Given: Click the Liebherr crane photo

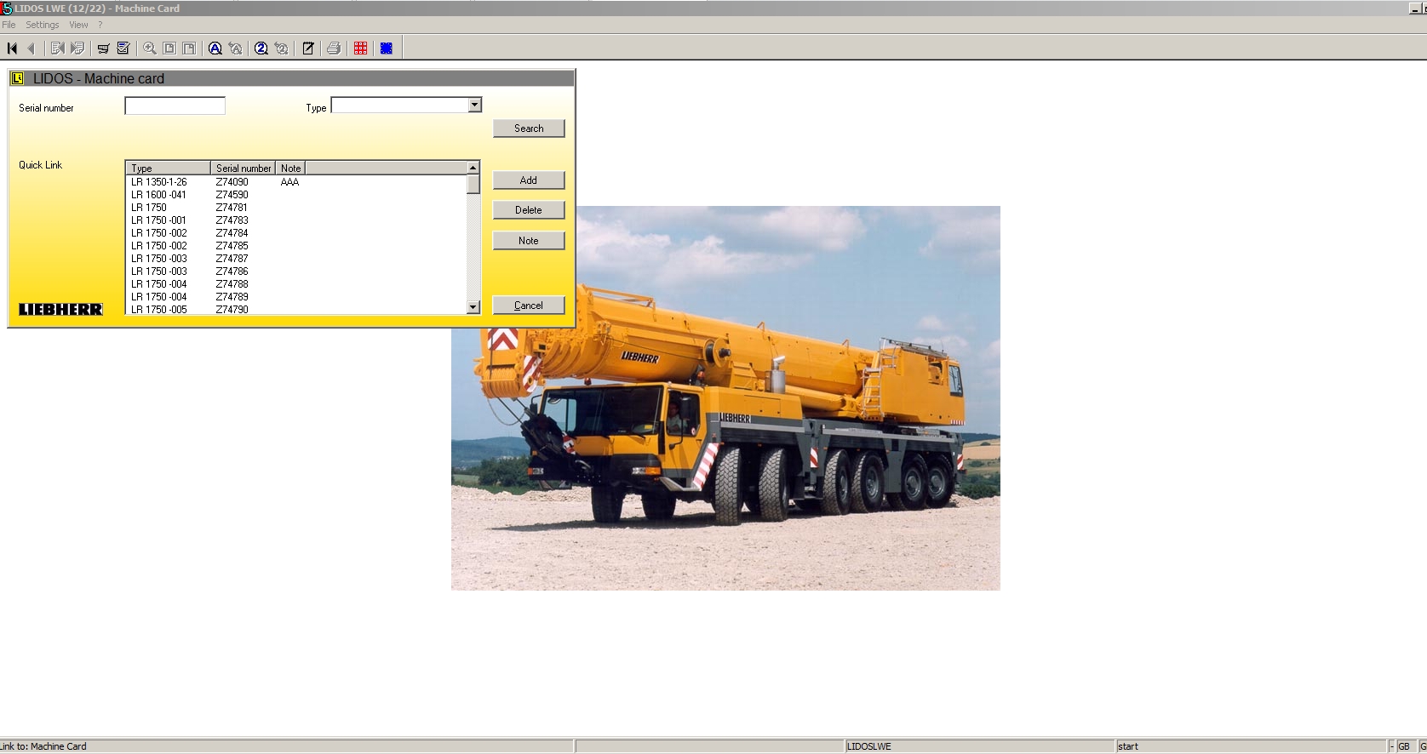Looking at the screenshot, I should click(x=725, y=398).
